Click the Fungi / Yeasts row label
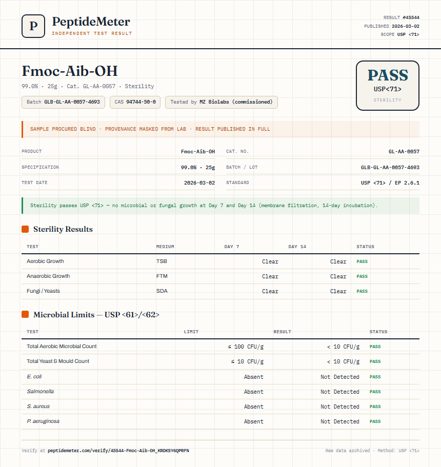Screen dimensions: 441x467 tap(43, 291)
